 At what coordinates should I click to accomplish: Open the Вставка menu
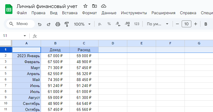(70, 13)
